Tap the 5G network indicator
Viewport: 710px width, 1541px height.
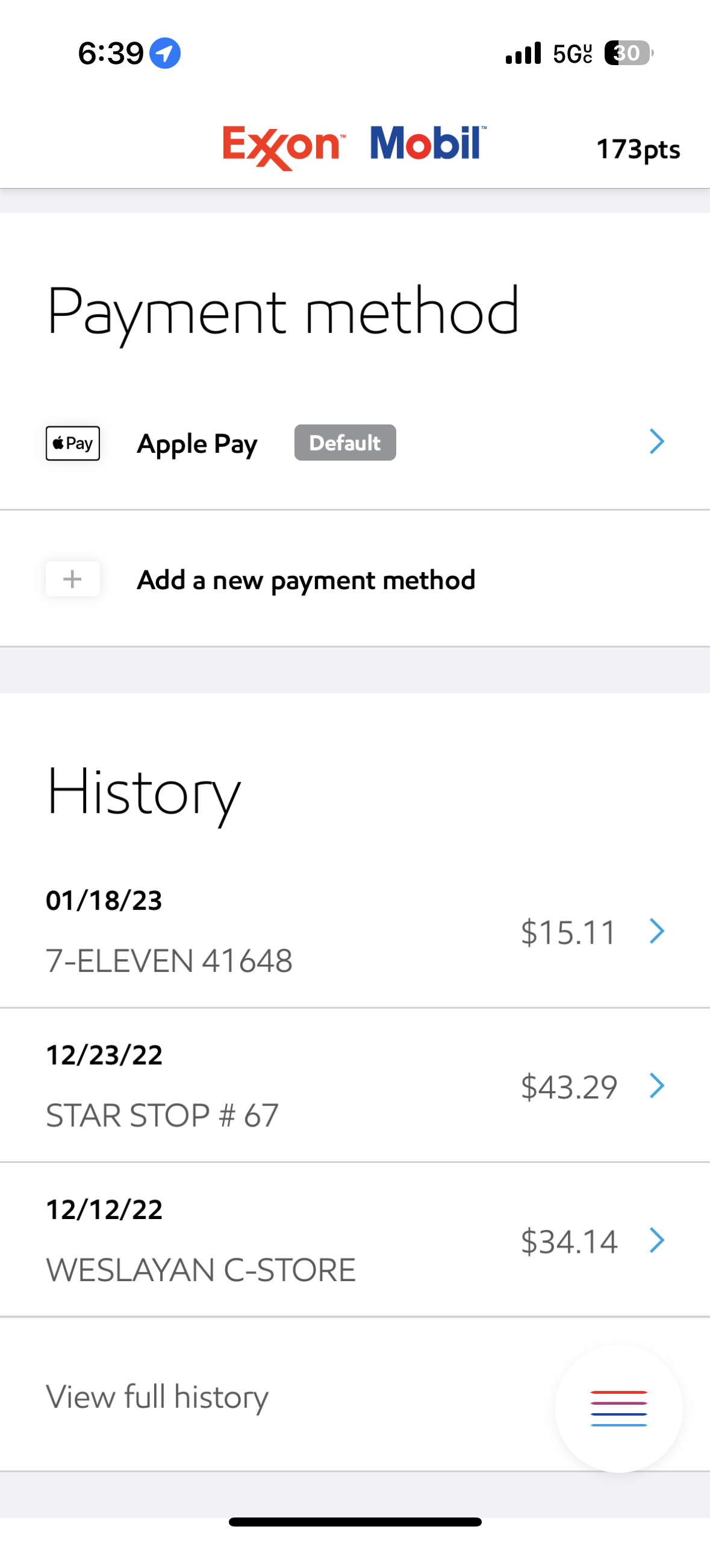[x=572, y=54]
